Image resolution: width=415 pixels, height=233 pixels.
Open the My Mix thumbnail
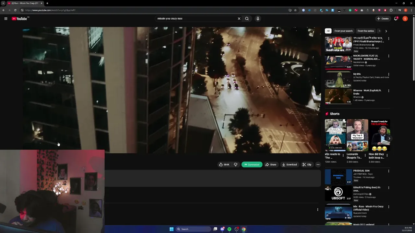click(338, 80)
